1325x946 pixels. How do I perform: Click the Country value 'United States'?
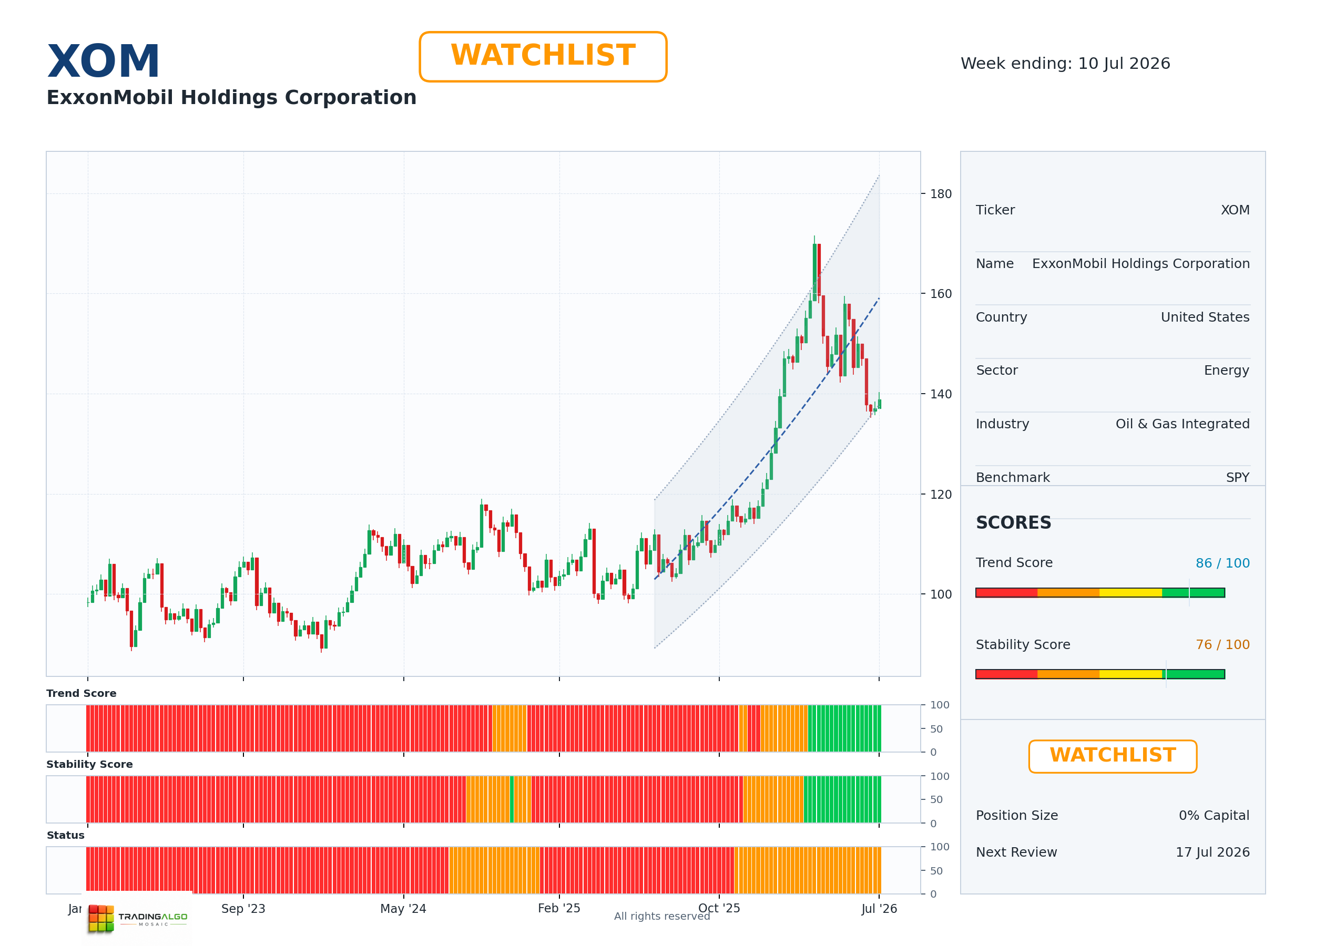[x=1205, y=317]
